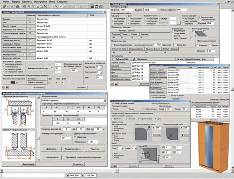Click the box outline view icon in toolbar

point(97,7)
